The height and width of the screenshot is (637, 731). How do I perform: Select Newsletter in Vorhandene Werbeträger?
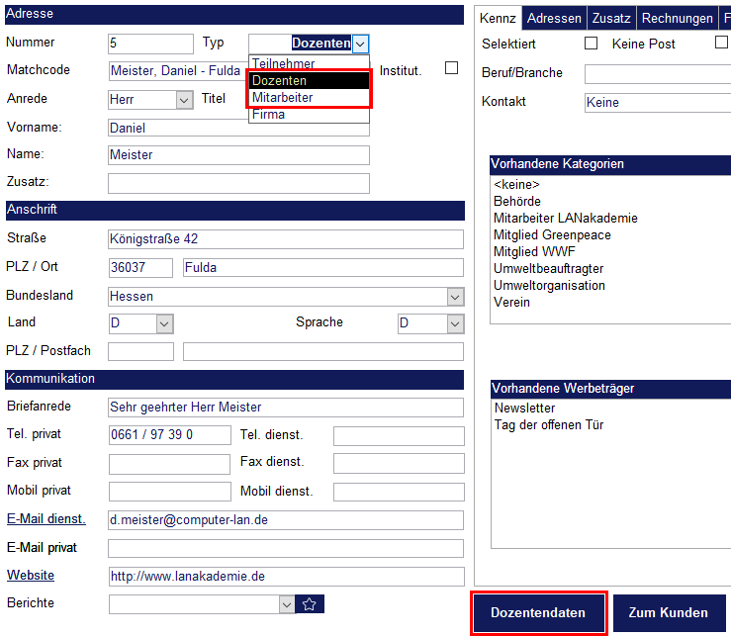pos(524,409)
